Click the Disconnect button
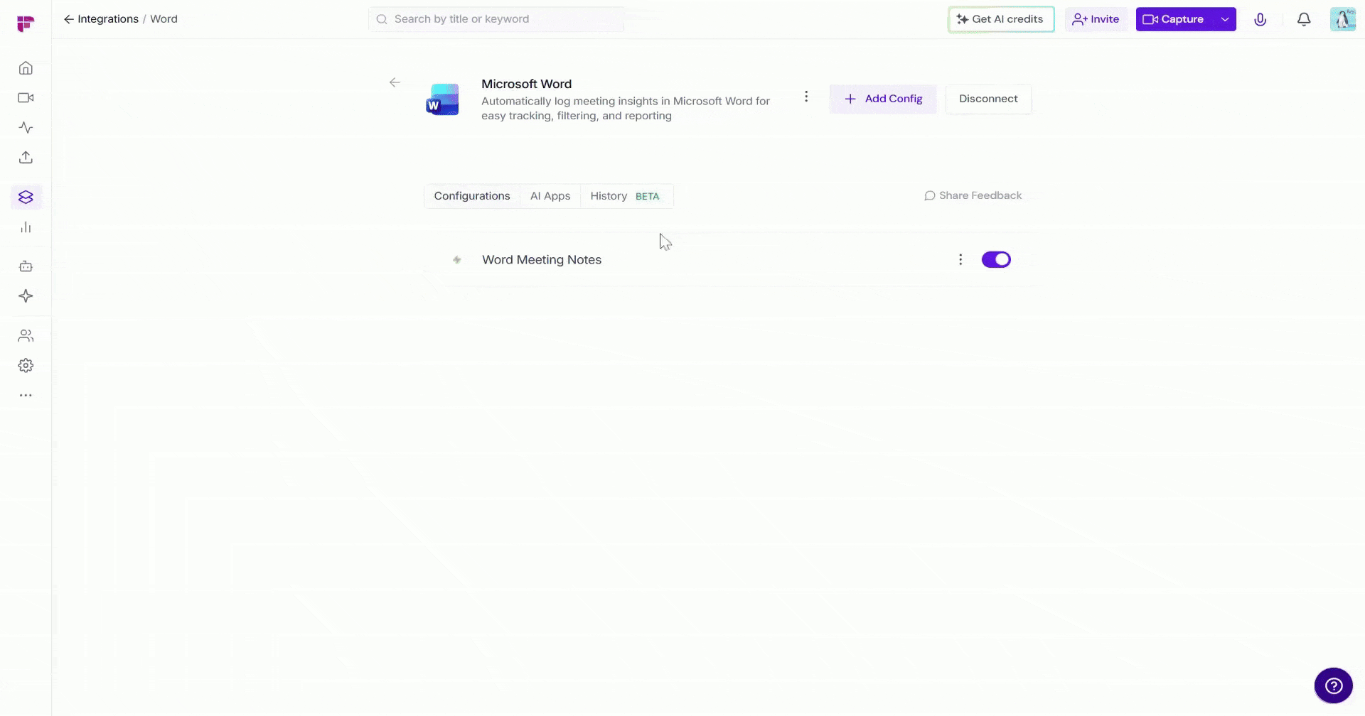This screenshot has height=716, width=1365. [988, 99]
